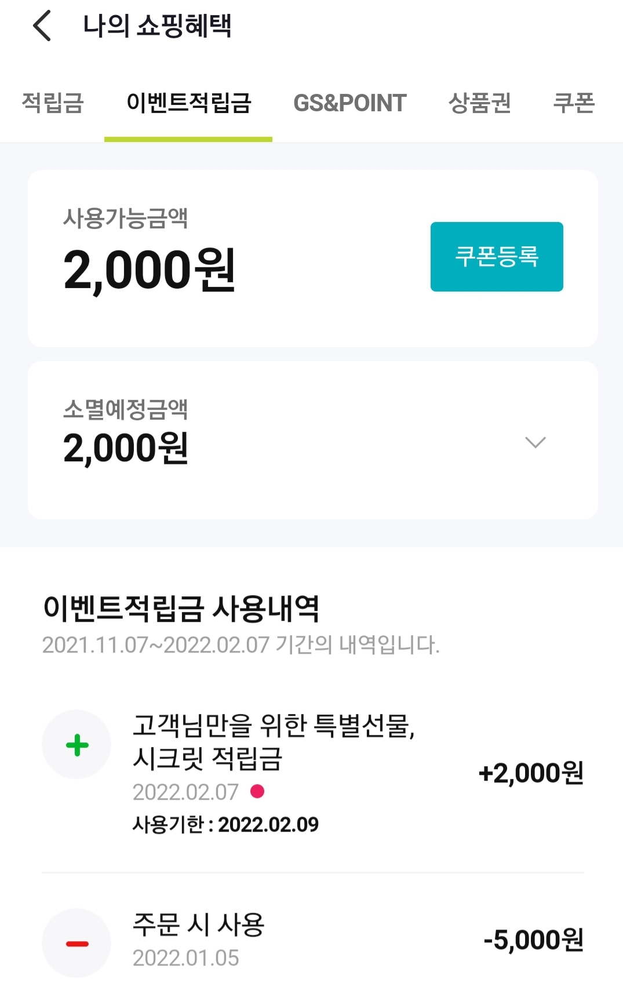Screen dimensions: 623x987
Task: Open the GS&POINT tab
Action: tap(350, 103)
